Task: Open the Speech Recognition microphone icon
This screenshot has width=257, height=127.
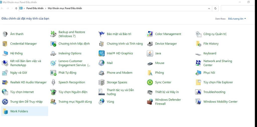Action: pyautogui.click(x=53, y=82)
